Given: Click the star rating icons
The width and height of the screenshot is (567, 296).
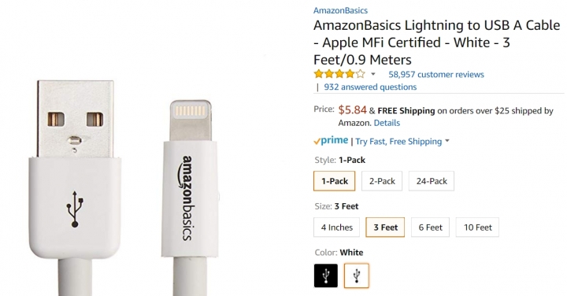Looking at the screenshot, I should [x=339, y=75].
